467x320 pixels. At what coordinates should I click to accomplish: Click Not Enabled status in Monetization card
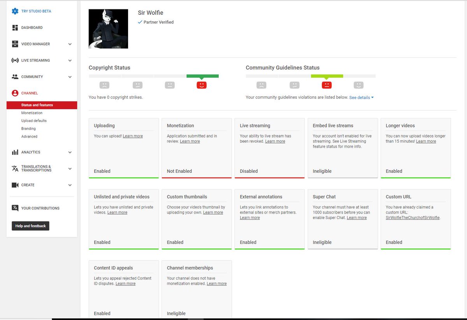click(179, 171)
